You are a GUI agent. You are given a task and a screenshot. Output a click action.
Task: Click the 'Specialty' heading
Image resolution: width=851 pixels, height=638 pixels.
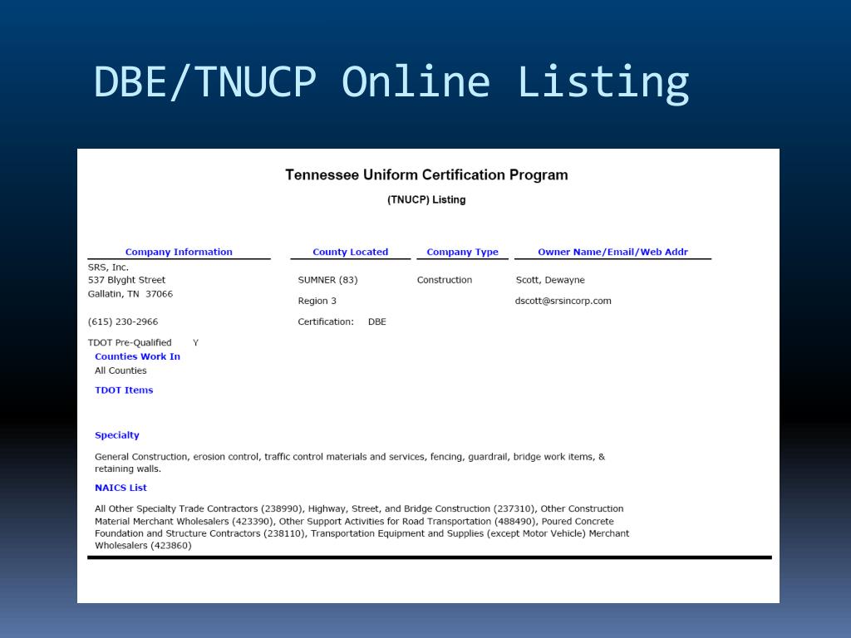click(116, 435)
